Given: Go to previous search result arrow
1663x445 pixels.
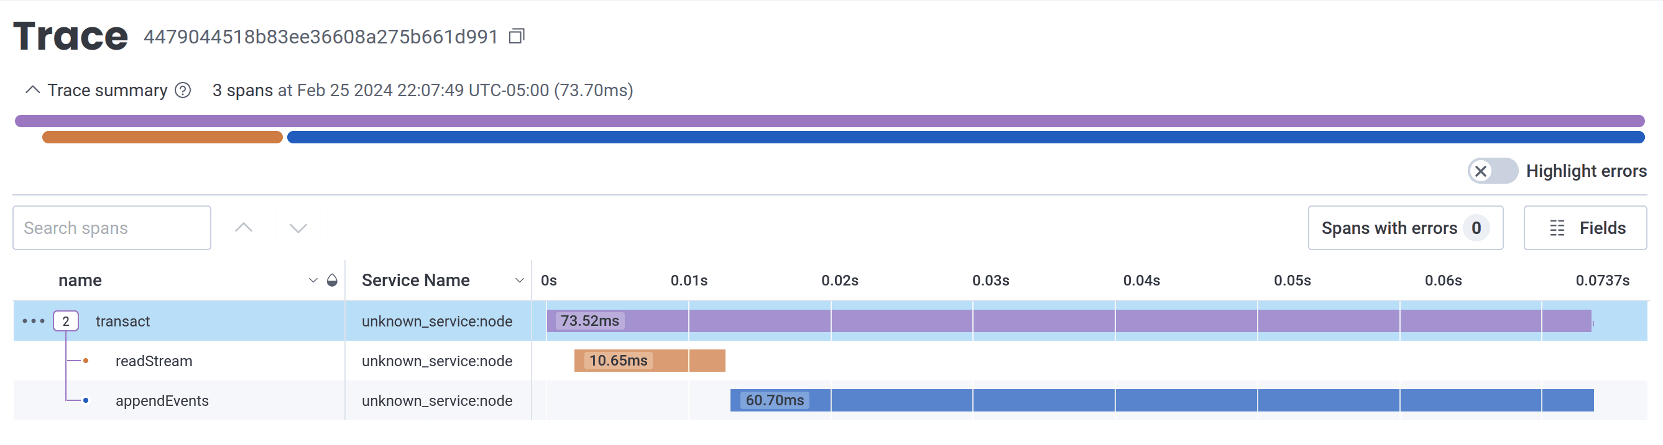Looking at the screenshot, I should pos(243,228).
